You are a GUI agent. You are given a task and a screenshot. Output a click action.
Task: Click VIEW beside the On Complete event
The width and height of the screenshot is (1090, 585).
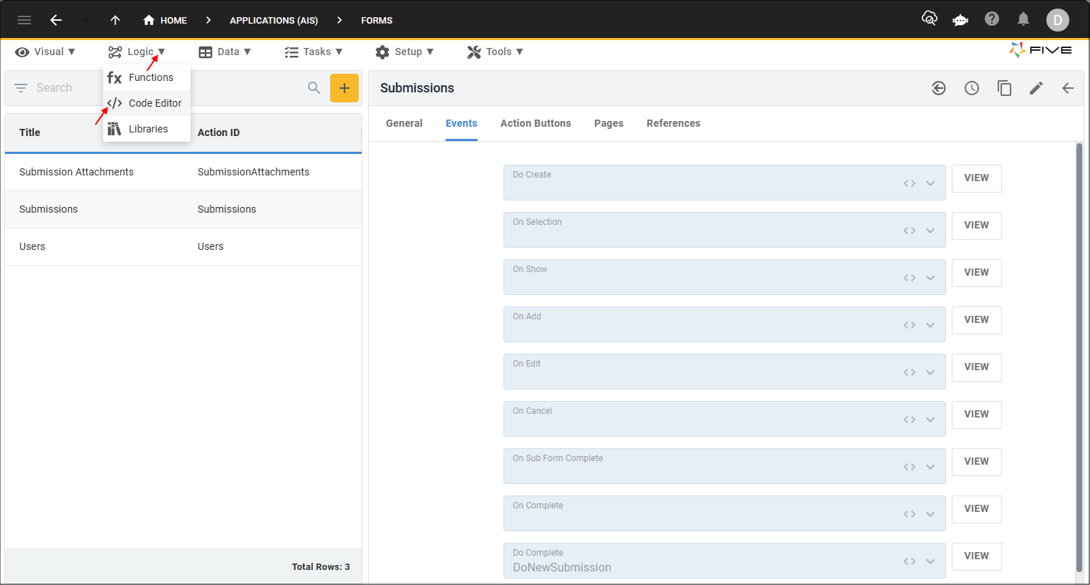click(x=976, y=508)
